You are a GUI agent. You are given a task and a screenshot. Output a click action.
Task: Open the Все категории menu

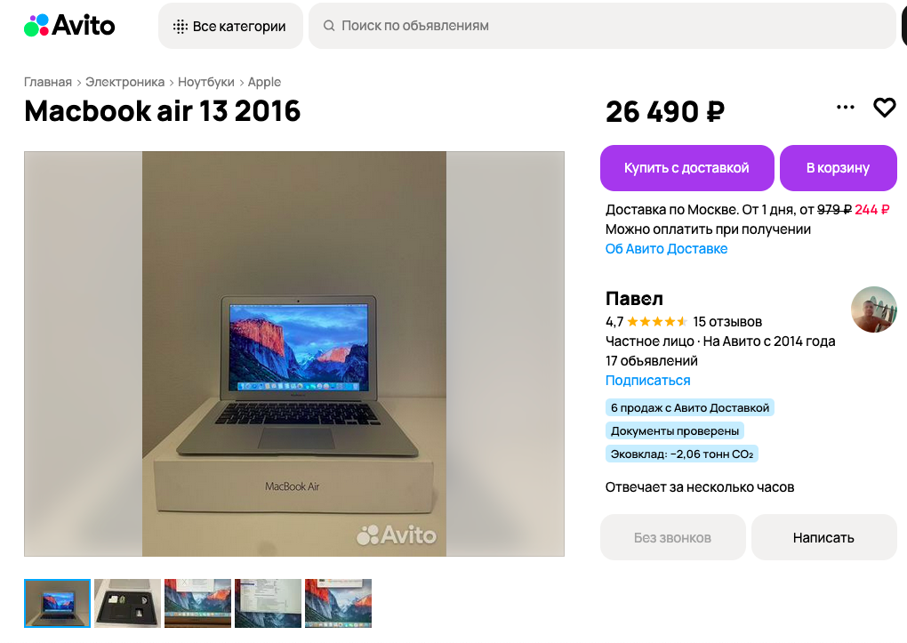point(230,26)
